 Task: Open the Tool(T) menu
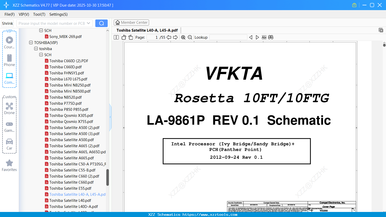click(39, 14)
